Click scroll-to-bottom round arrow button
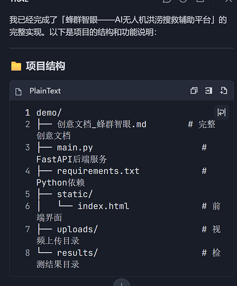237x286 pixels. point(121,283)
